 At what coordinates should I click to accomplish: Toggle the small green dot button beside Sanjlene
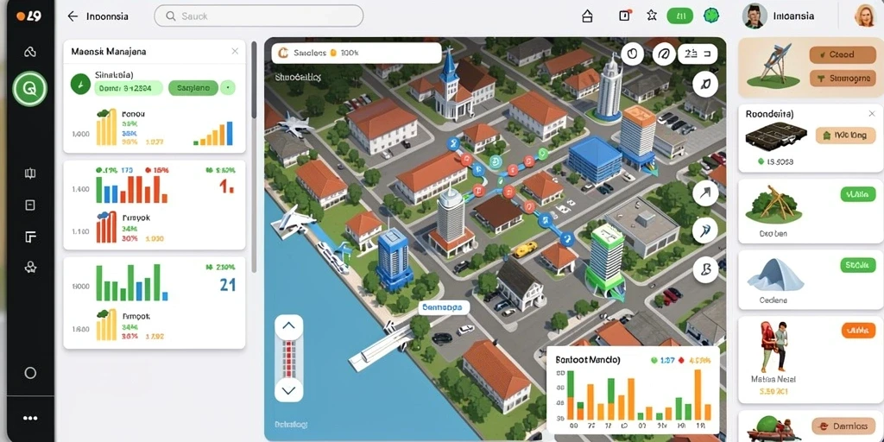[227, 87]
